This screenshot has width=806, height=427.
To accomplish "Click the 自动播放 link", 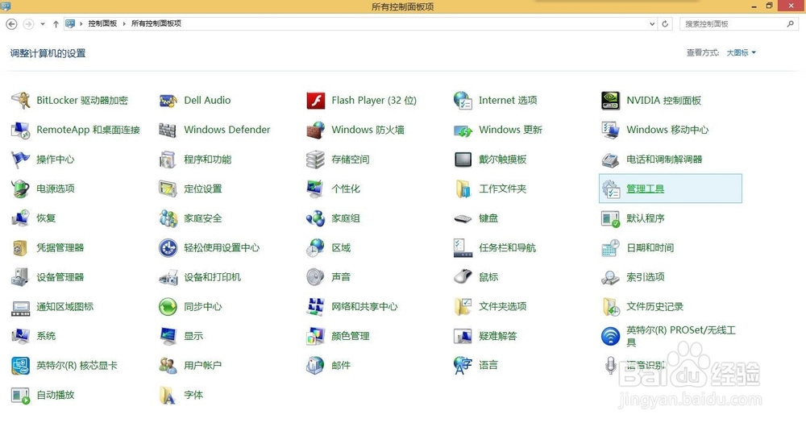I will pyautogui.click(x=56, y=395).
